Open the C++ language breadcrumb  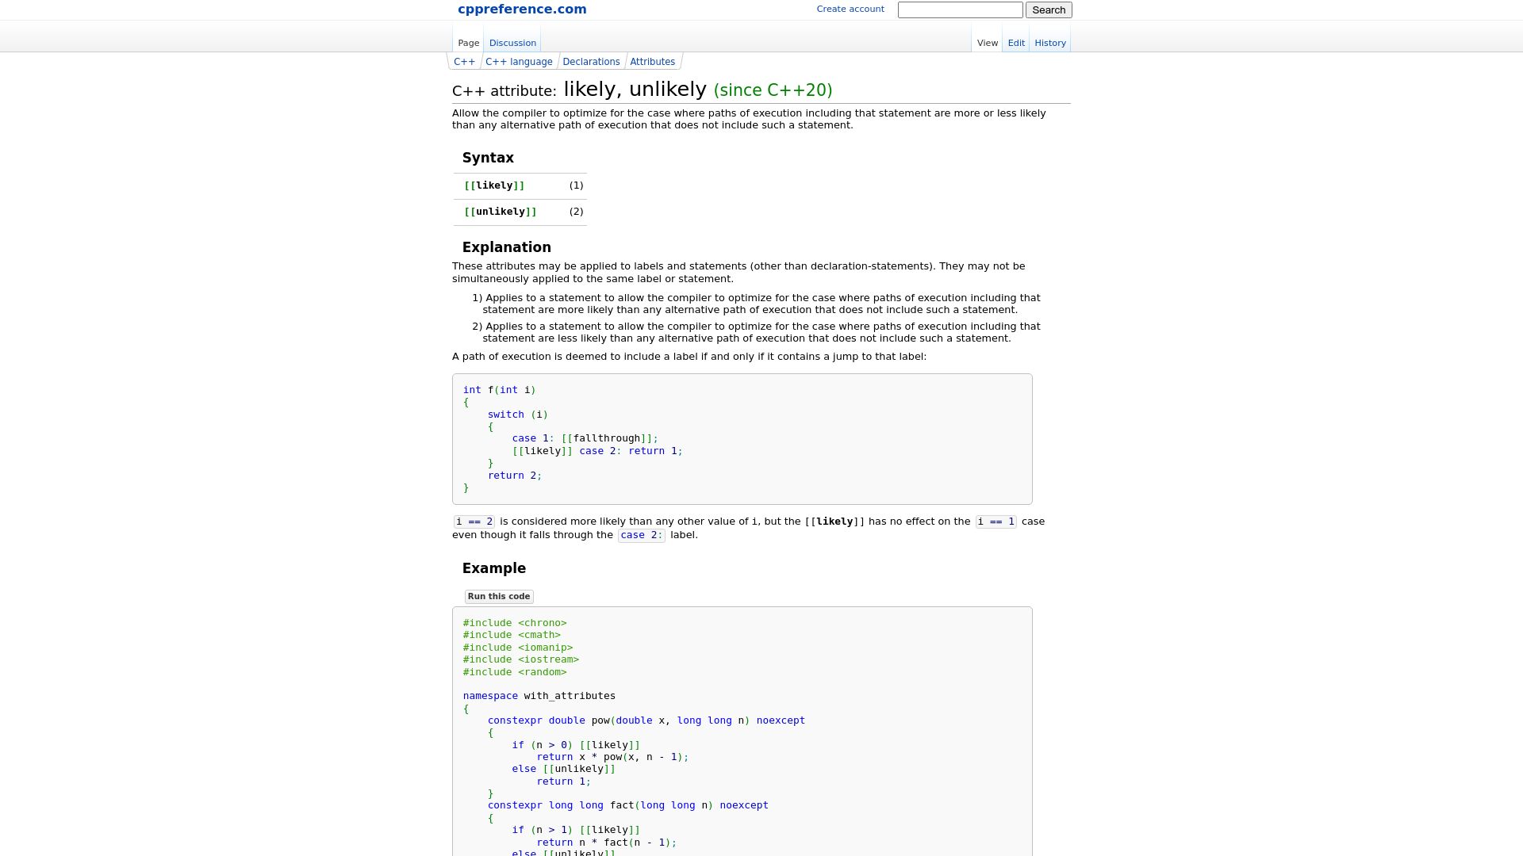coord(519,62)
